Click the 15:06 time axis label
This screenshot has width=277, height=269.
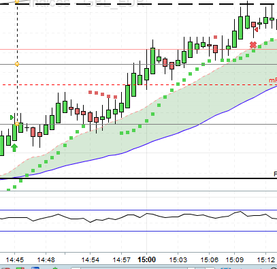209,259
